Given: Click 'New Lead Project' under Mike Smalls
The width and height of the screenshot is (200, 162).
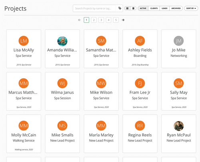Looking at the screenshot, I should (62, 141).
